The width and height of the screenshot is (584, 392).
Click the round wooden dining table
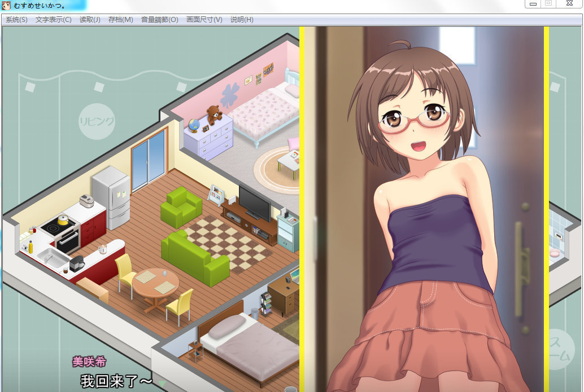click(155, 284)
